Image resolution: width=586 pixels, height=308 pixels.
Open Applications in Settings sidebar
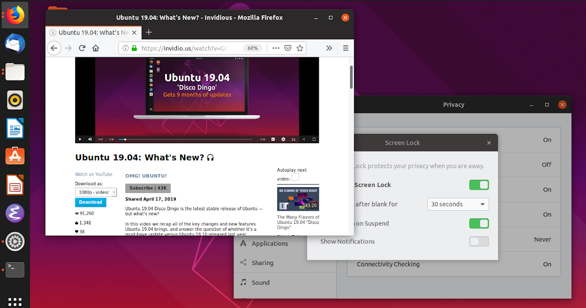[285, 243]
